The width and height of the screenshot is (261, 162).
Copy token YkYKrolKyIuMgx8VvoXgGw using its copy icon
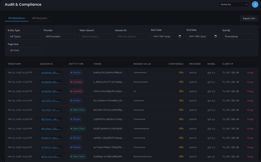(124, 91)
